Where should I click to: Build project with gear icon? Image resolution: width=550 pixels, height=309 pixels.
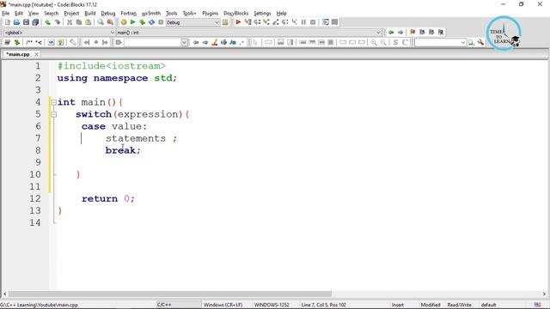coord(124,22)
